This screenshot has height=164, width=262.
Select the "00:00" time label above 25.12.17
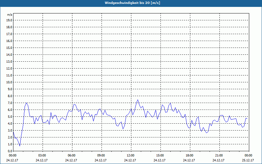(x=249, y=155)
